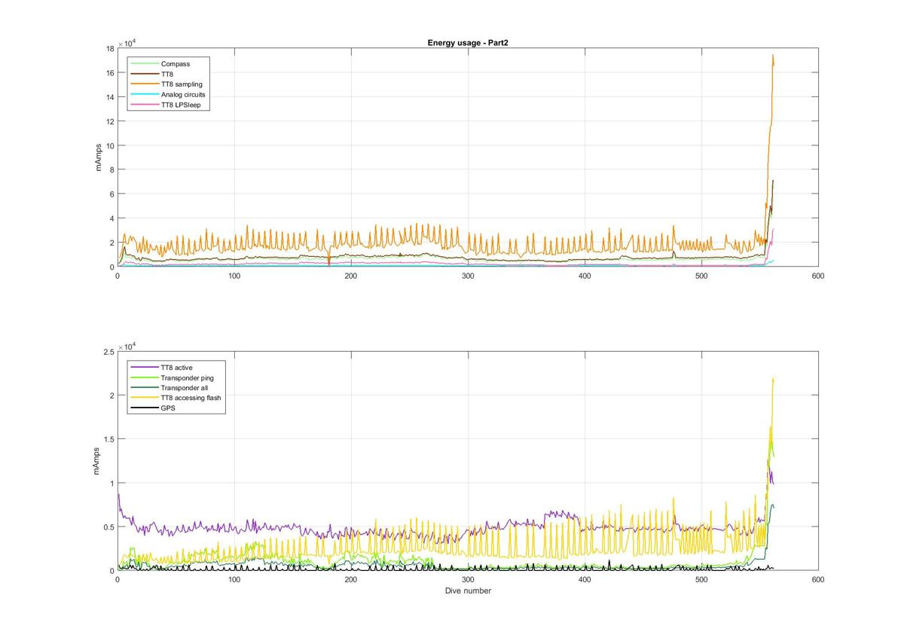Click the 'Dive number' x-axis label
Screen dimensions: 904x641
[x=468, y=591]
